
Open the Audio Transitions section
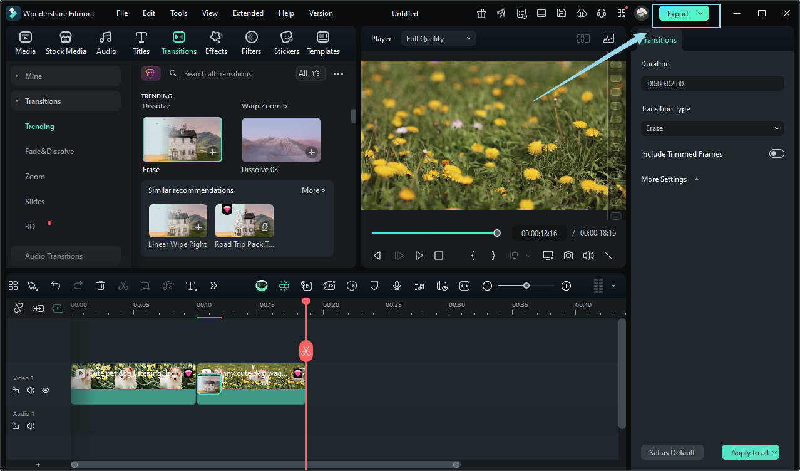(x=66, y=256)
